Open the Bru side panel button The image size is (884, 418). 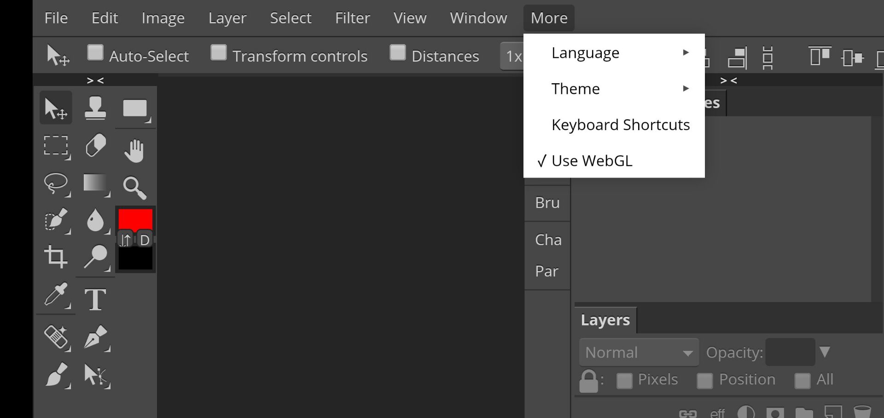[547, 203]
